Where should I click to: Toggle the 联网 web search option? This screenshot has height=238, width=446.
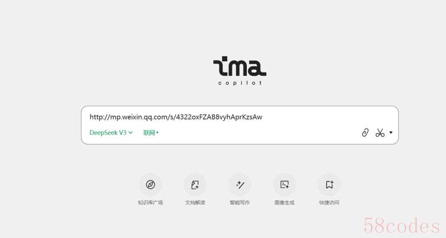pos(151,133)
